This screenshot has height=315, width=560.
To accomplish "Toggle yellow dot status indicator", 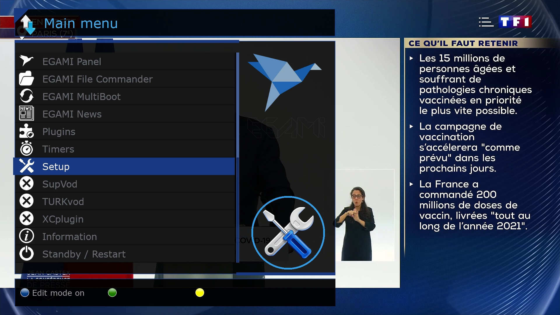I will point(199,293).
